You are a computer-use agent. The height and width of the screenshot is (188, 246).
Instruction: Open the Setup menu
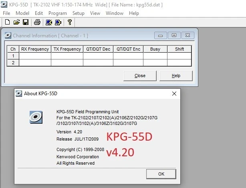(x=79, y=13)
